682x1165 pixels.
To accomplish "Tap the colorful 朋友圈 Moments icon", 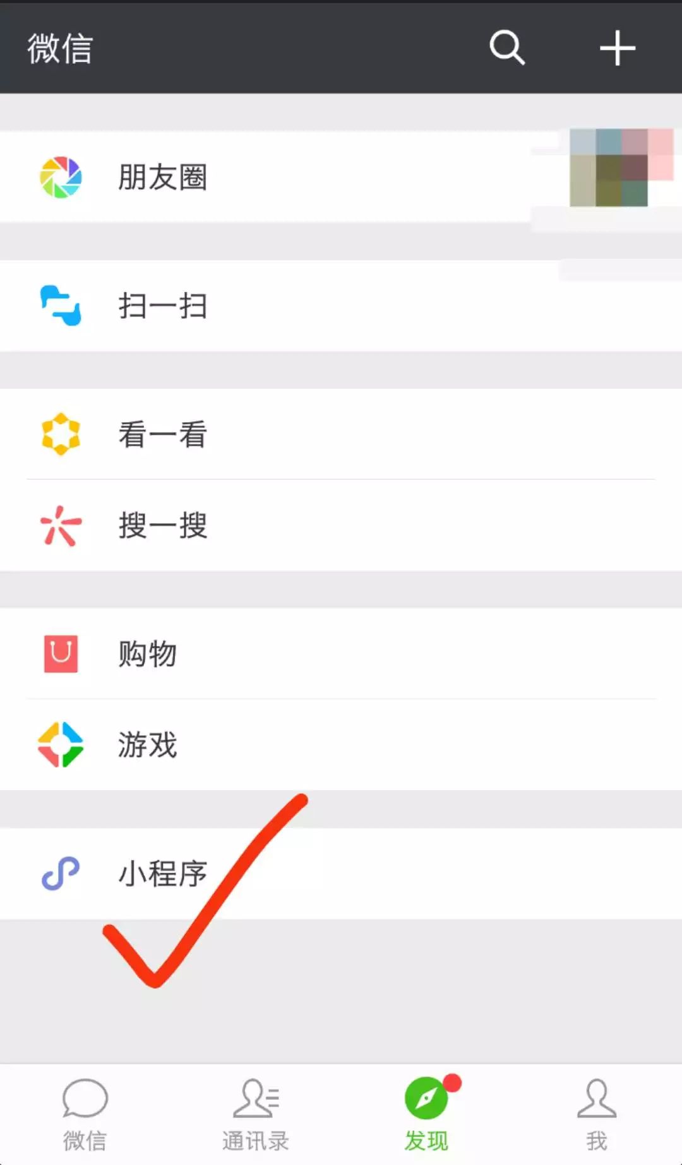I will click(61, 177).
